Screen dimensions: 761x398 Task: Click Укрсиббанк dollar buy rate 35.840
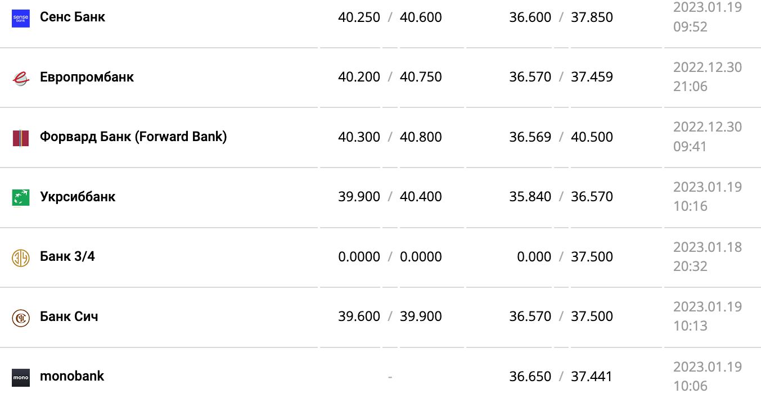click(x=530, y=197)
